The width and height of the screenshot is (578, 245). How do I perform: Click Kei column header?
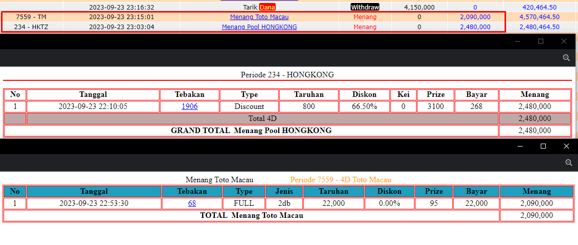point(403,94)
